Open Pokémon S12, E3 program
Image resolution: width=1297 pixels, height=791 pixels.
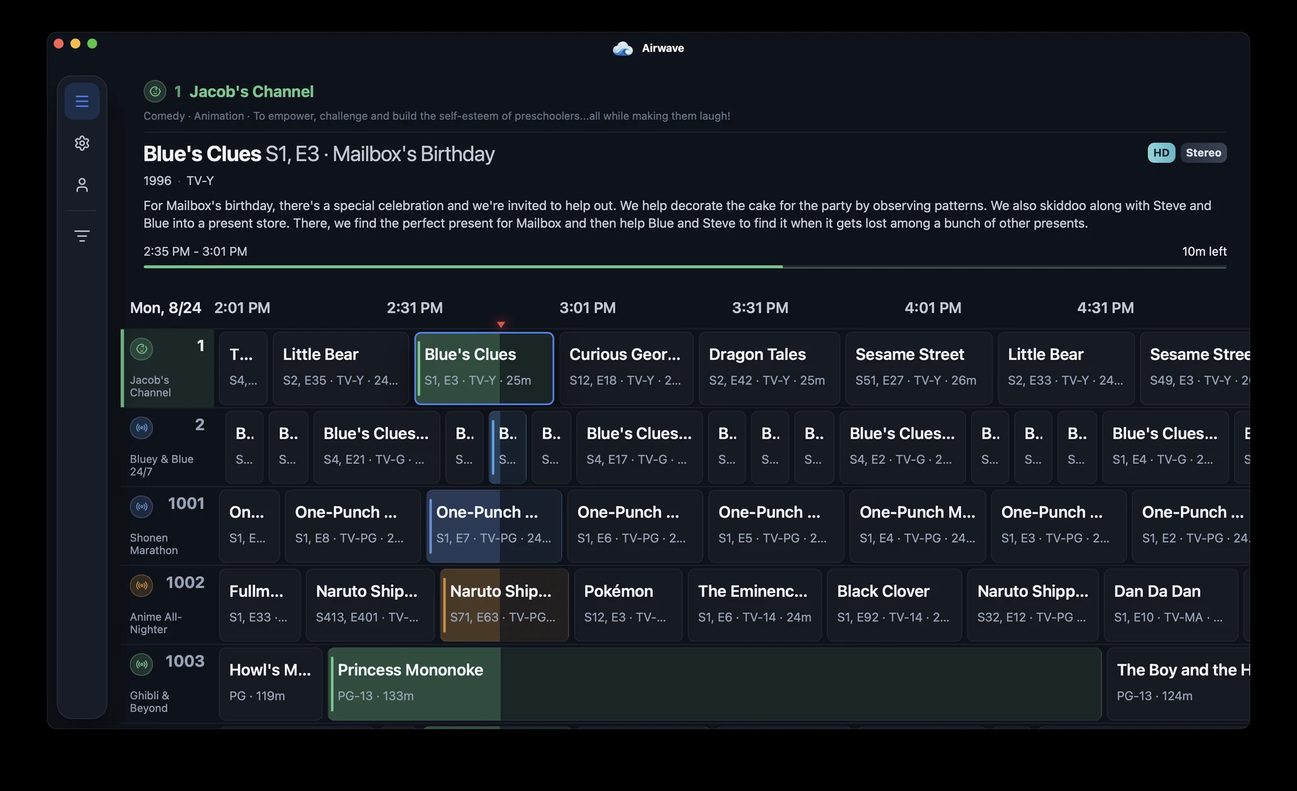click(628, 605)
